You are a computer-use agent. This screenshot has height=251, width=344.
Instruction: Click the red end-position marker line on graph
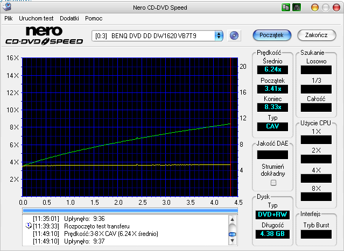click(231, 127)
